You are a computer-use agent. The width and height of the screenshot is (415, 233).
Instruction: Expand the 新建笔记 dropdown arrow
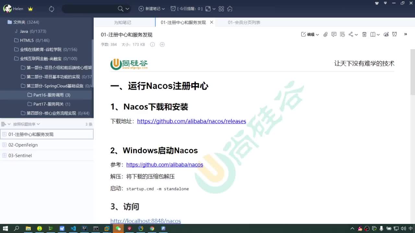(163, 9)
